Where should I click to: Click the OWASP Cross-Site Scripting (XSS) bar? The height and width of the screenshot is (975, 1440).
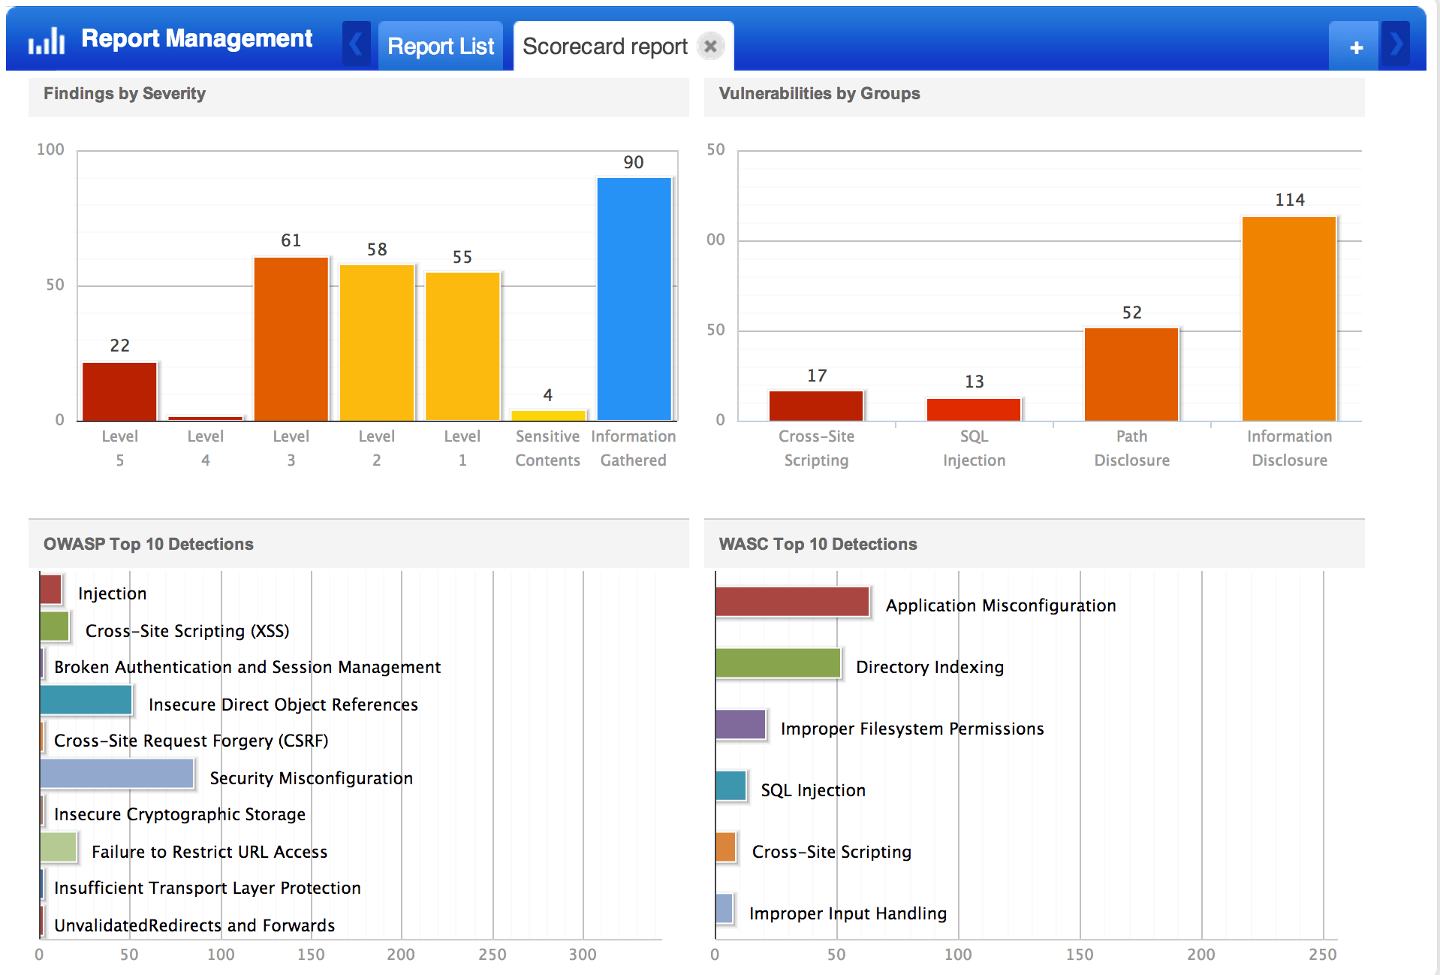54,626
